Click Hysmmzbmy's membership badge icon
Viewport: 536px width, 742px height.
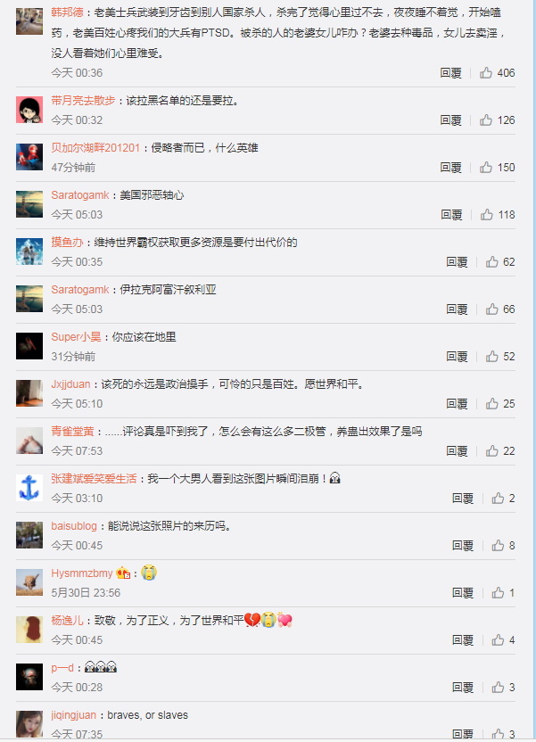123,573
